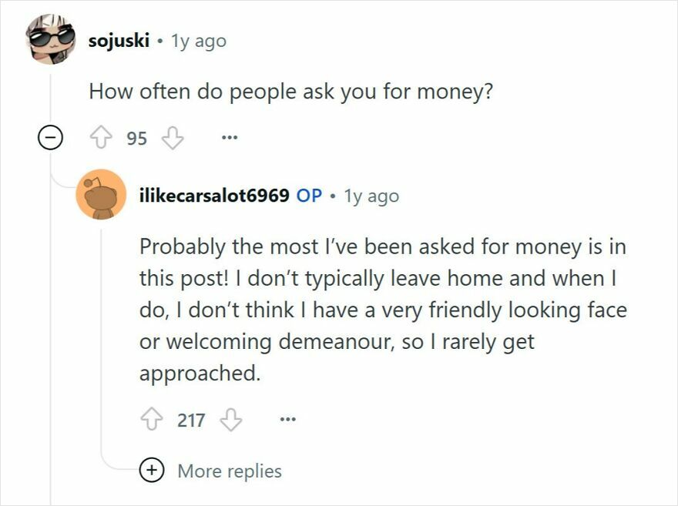678x506 pixels.
Task: Open the options ellipsis on sojuski's comment
Action: tap(228, 136)
